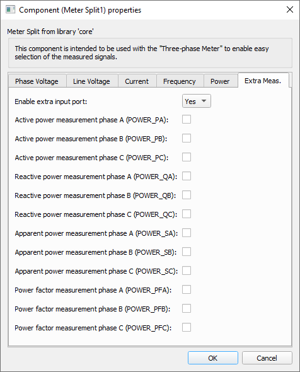
Task: Check the POWER_QC reactive power box
Action: click(187, 214)
